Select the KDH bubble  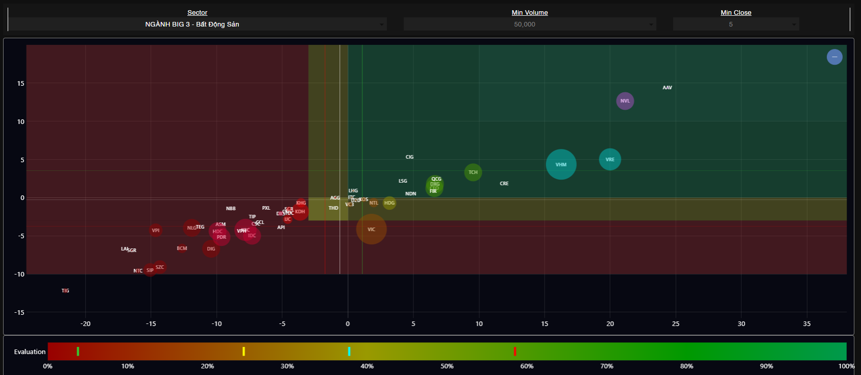pyautogui.click(x=300, y=212)
